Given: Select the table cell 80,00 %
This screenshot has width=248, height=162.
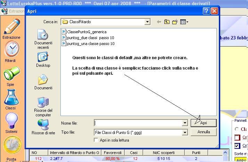Looking at the screenshot, I should [113, 159].
